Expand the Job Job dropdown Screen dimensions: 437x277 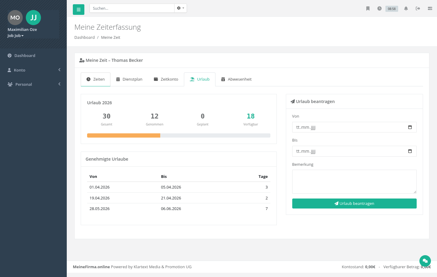coord(15,35)
